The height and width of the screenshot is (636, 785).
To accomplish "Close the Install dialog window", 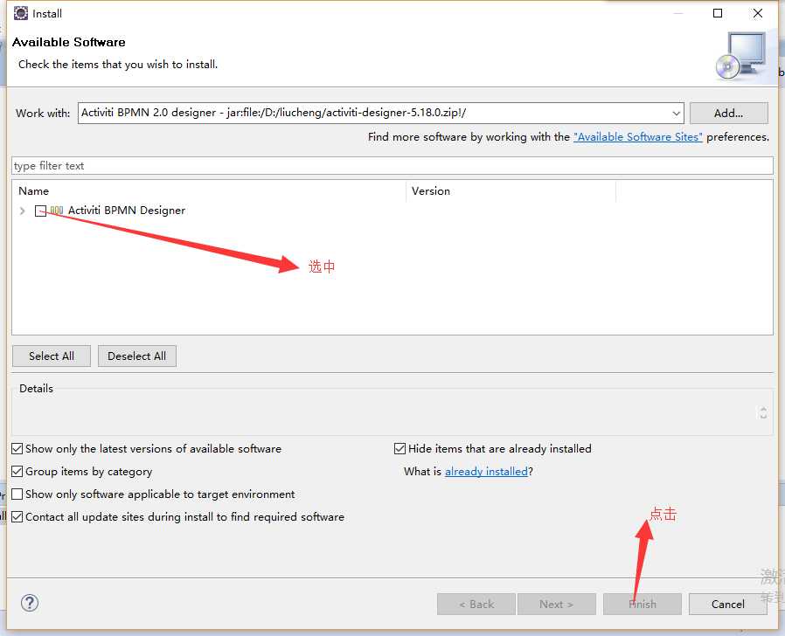I will pos(758,13).
